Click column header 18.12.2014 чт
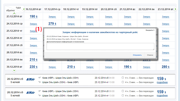Viewport: 180px width, 101px height. (x=71, y=9)
